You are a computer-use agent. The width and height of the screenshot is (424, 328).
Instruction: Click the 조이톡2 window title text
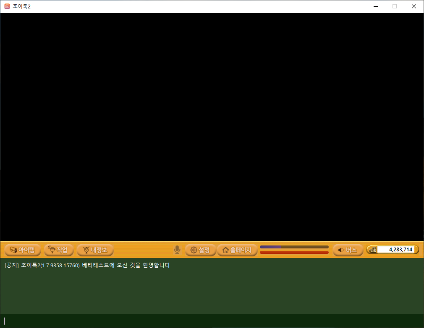21,6
